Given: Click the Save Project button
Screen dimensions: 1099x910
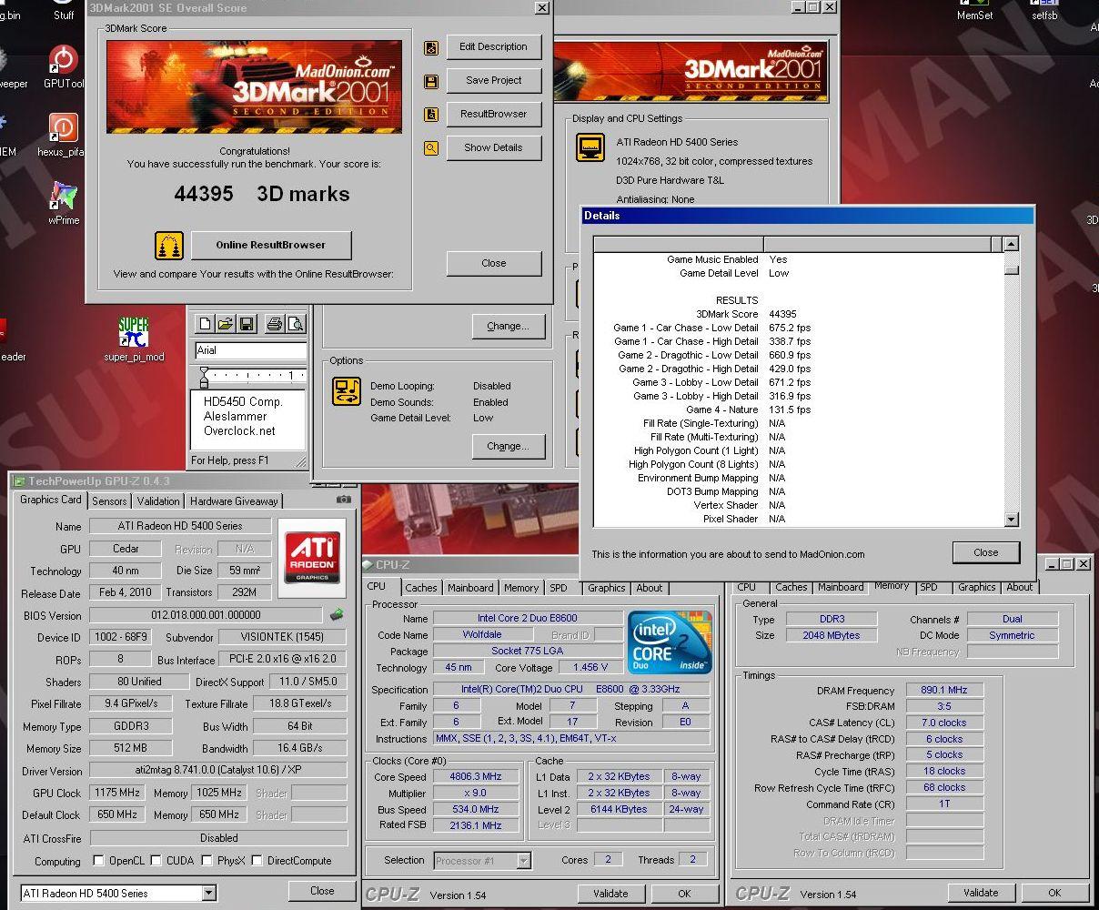Looking at the screenshot, I should pyautogui.click(x=493, y=81).
